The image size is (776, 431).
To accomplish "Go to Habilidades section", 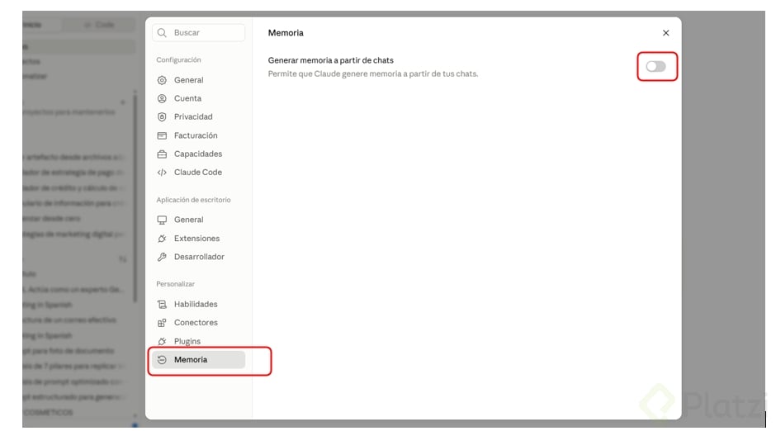I will tap(198, 305).
